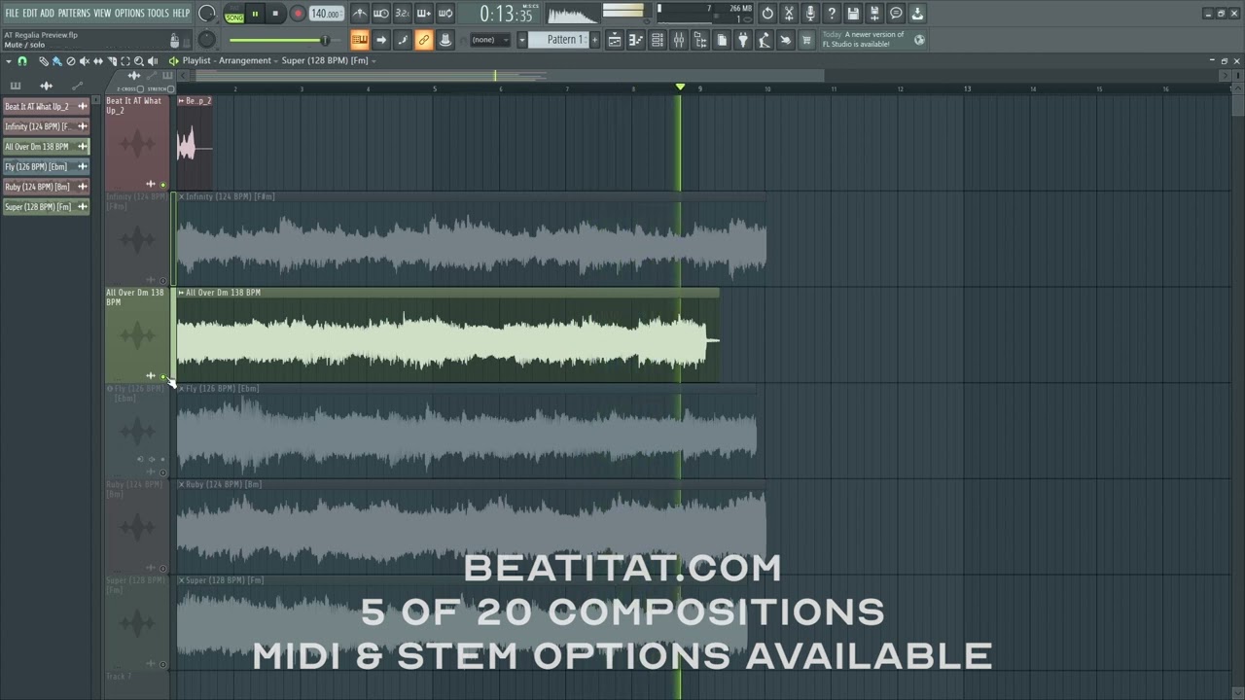Select the playlist mute tool

point(84,61)
